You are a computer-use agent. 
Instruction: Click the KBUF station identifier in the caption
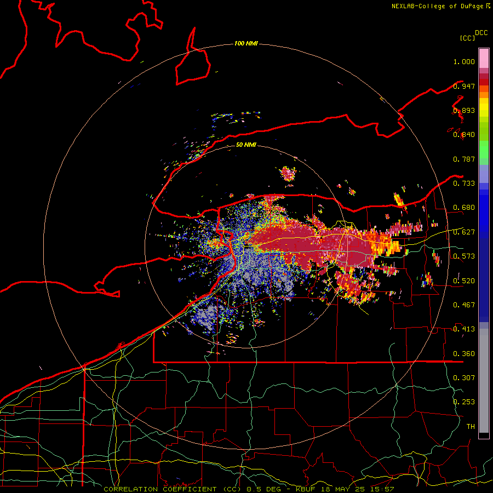(x=306, y=489)
